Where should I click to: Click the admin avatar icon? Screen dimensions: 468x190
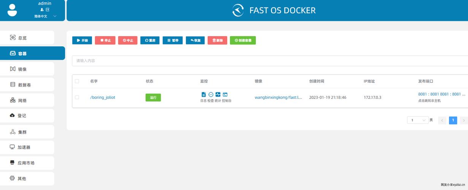(12, 10)
